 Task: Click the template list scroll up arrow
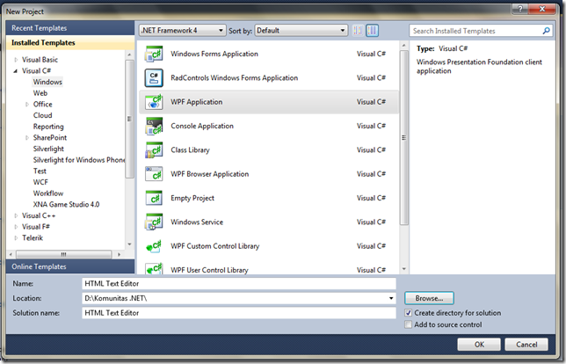404,46
